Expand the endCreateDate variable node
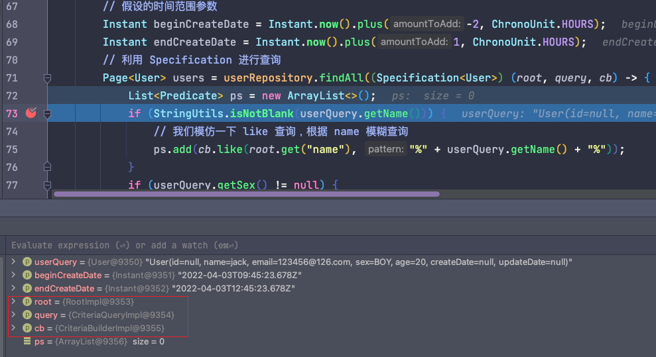 (x=13, y=288)
